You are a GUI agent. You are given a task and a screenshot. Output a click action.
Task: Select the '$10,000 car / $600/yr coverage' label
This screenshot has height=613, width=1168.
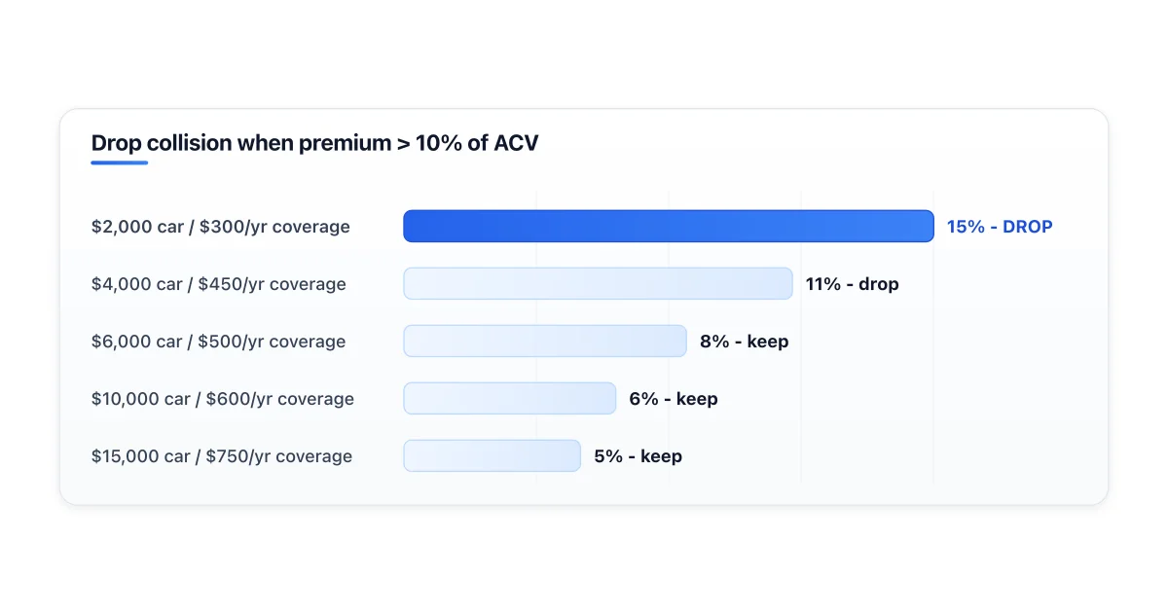click(223, 399)
